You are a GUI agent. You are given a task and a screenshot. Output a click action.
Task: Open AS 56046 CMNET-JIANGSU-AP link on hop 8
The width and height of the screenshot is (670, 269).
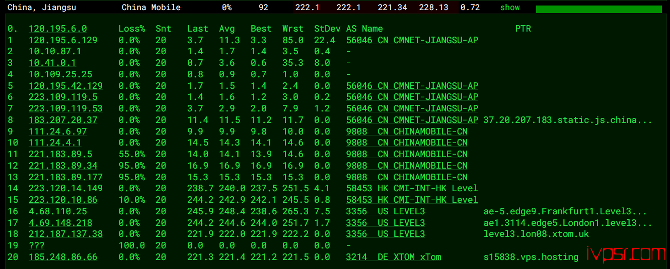412,120
